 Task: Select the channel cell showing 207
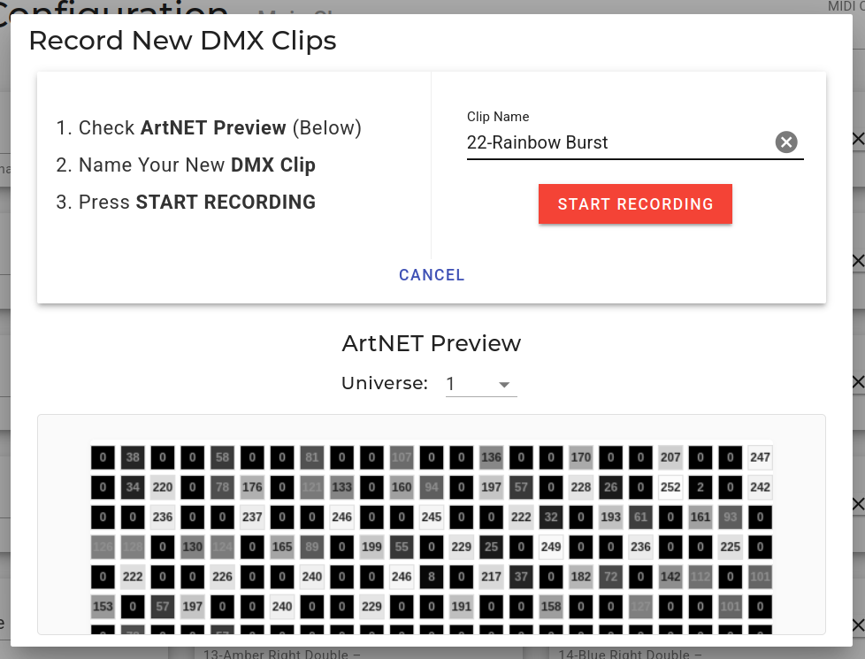point(670,457)
